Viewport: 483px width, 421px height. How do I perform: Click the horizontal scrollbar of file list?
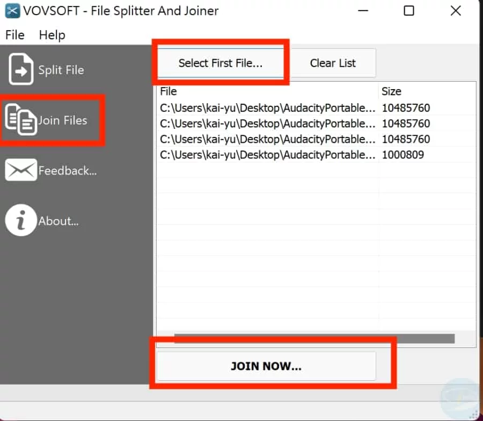314,338
